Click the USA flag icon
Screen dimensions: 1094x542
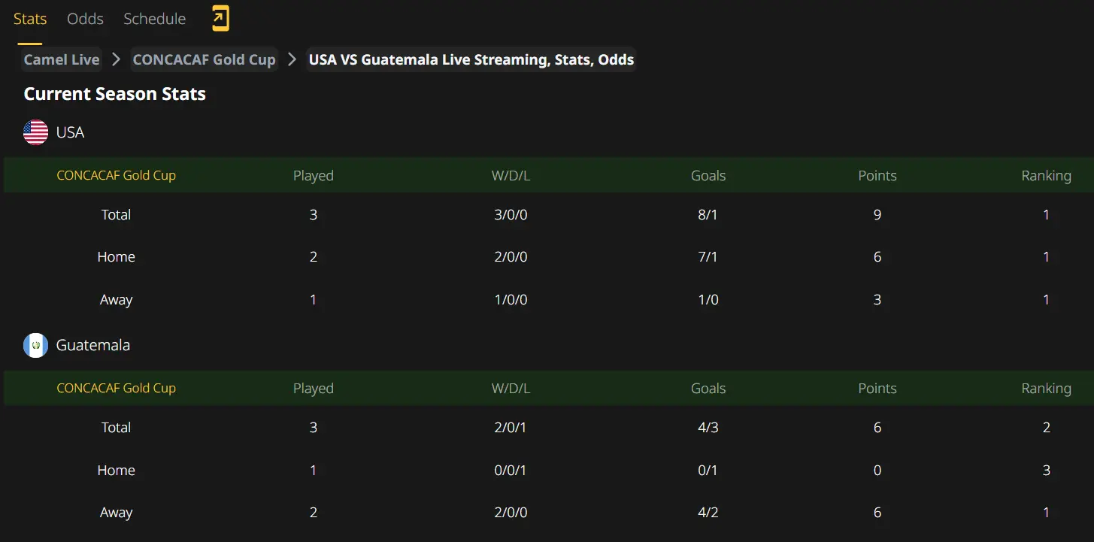click(x=35, y=132)
